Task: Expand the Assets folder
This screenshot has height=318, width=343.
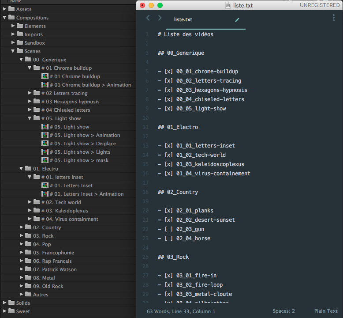Action: [x=4, y=9]
